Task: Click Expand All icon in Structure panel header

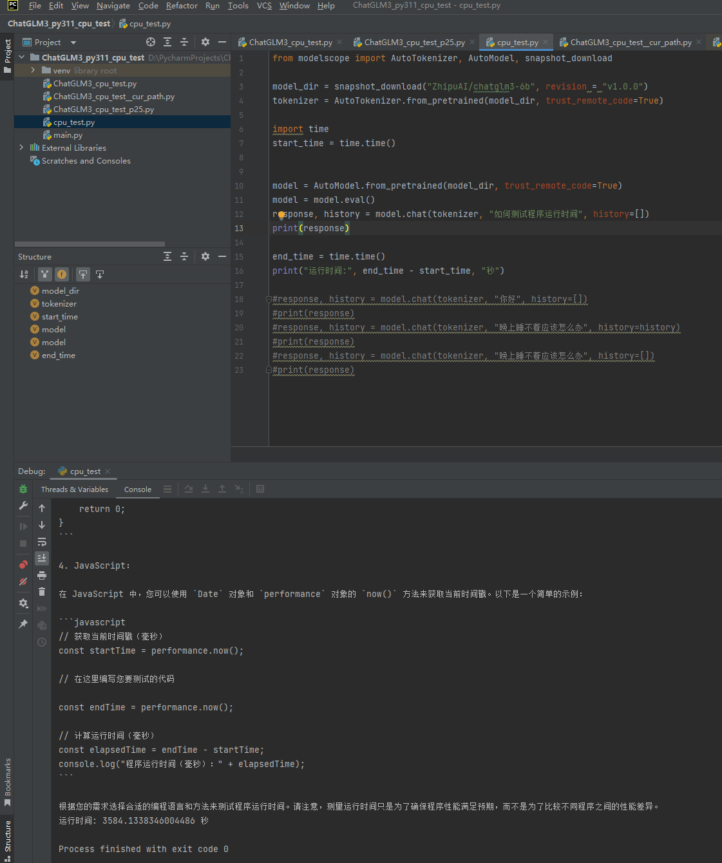Action: (167, 256)
